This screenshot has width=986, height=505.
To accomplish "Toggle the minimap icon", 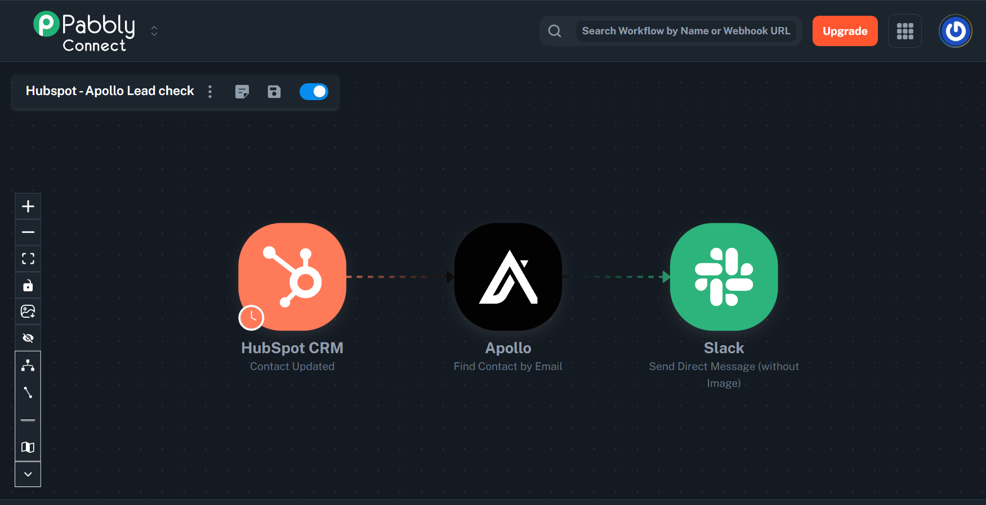I will coord(28,447).
